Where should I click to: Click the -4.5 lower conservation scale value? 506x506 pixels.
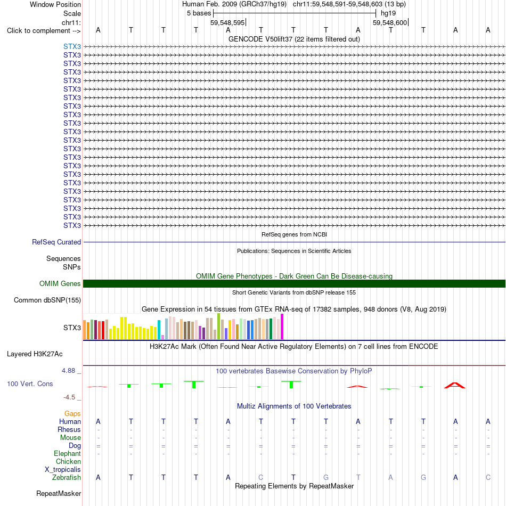coord(69,397)
